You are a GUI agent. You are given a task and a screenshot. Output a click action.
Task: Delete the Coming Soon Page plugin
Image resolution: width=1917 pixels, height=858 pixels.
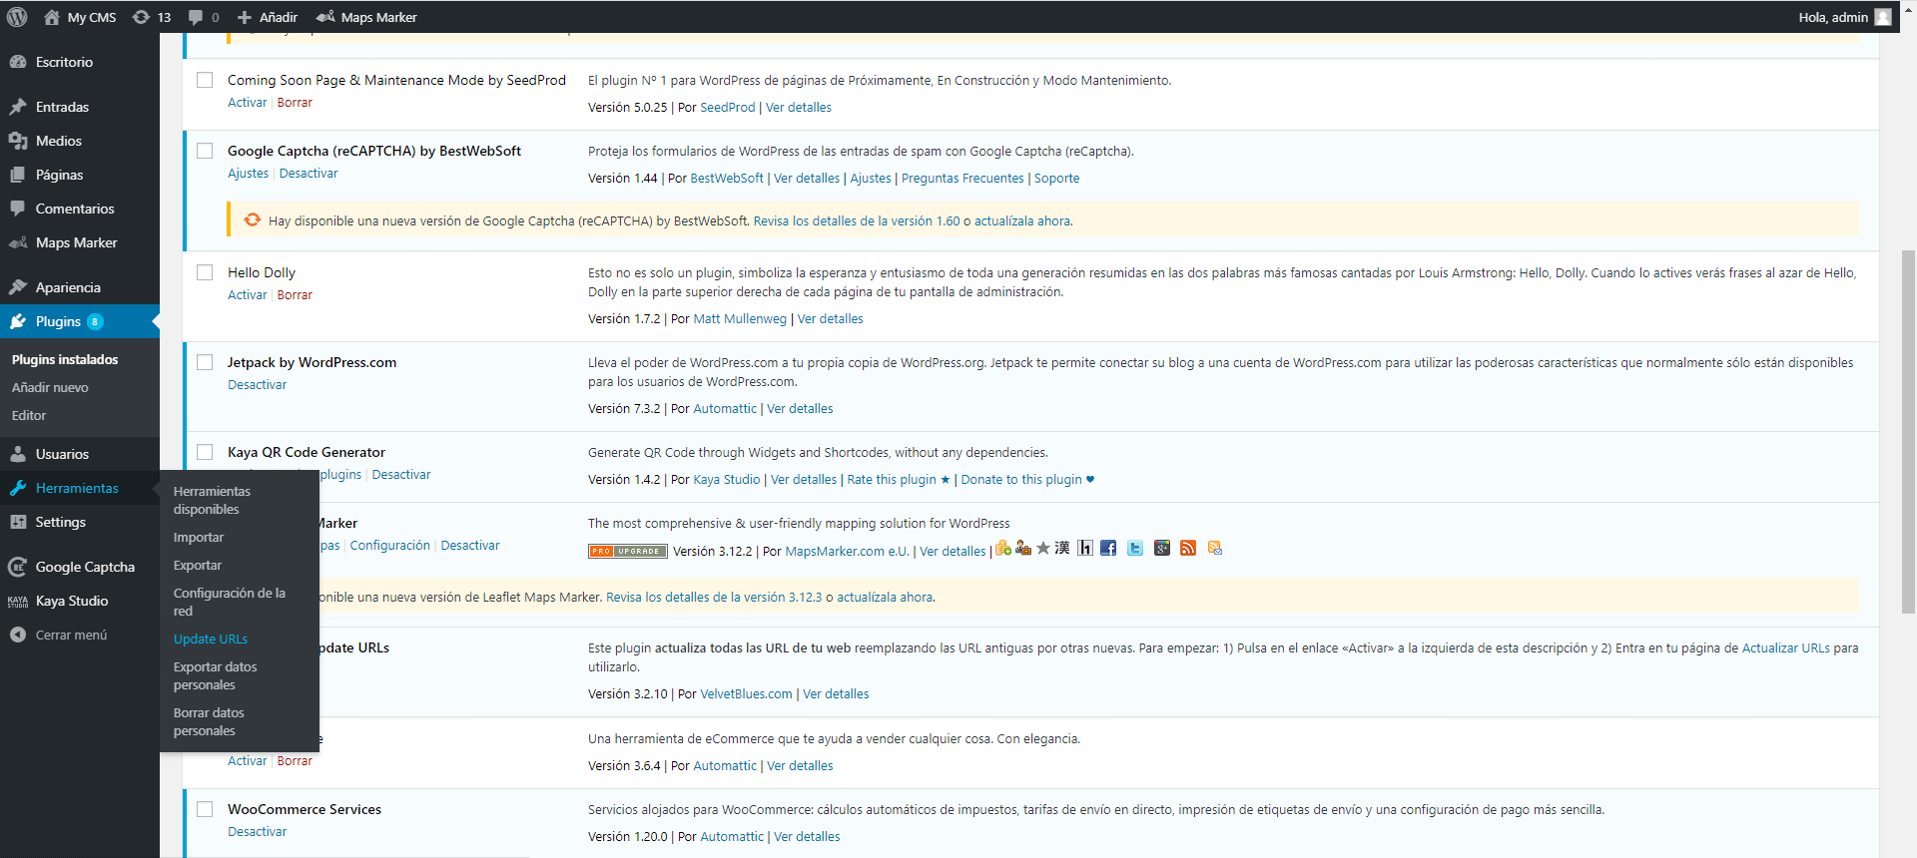click(x=295, y=103)
